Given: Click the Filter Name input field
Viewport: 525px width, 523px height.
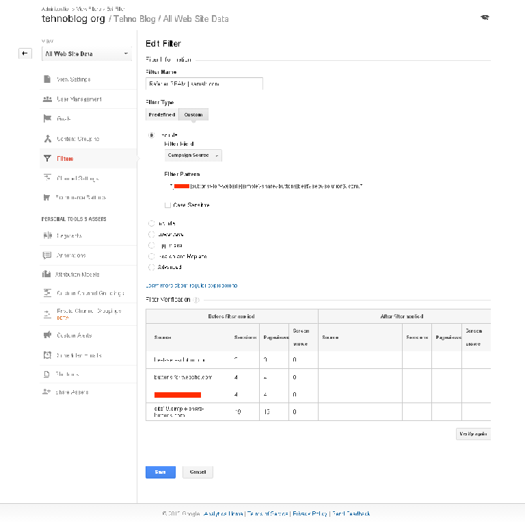Looking at the screenshot, I should click(204, 84).
